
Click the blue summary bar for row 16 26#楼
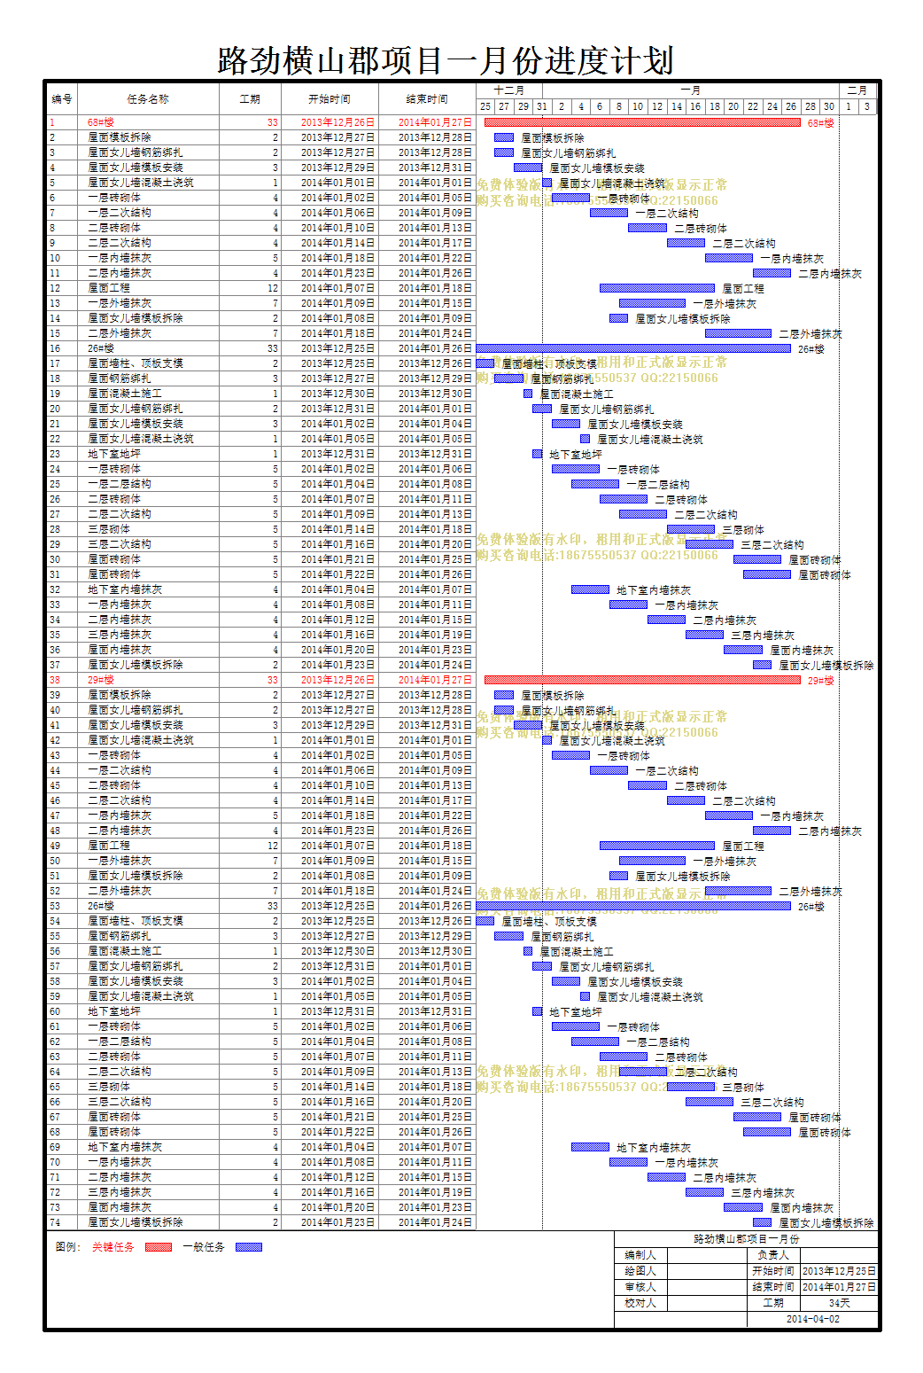633,348
